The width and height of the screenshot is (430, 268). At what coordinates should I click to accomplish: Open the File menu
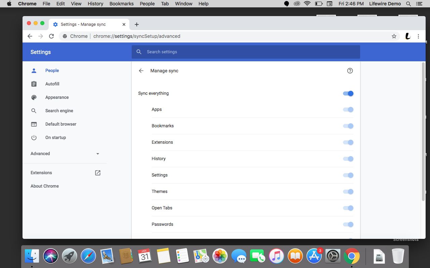tap(46, 4)
